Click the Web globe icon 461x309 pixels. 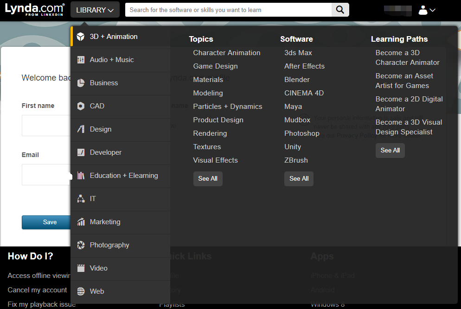coord(81,291)
